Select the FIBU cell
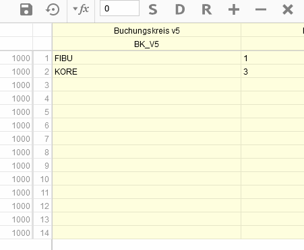 coord(147,58)
